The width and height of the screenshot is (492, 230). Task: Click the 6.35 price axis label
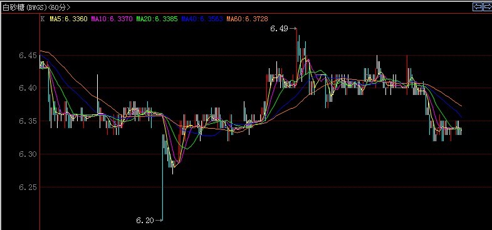28,121
